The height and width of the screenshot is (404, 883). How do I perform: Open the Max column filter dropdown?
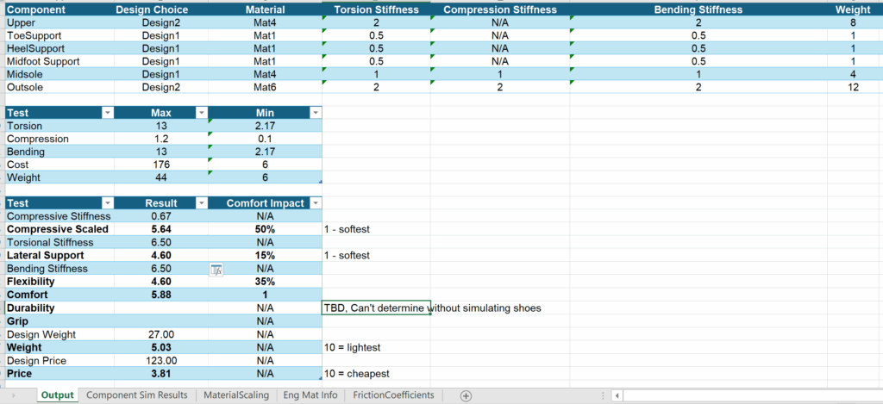tap(200, 113)
